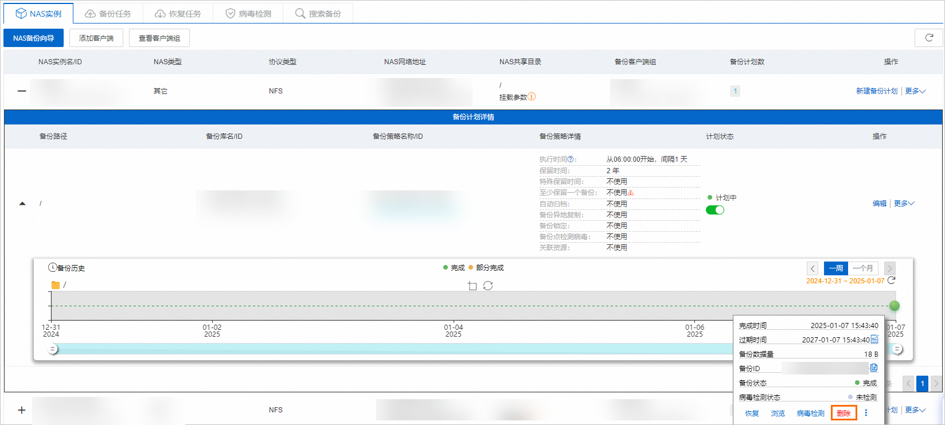945x425 pixels.
Task: Refresh the backup history date range
Action: point(891,280)
